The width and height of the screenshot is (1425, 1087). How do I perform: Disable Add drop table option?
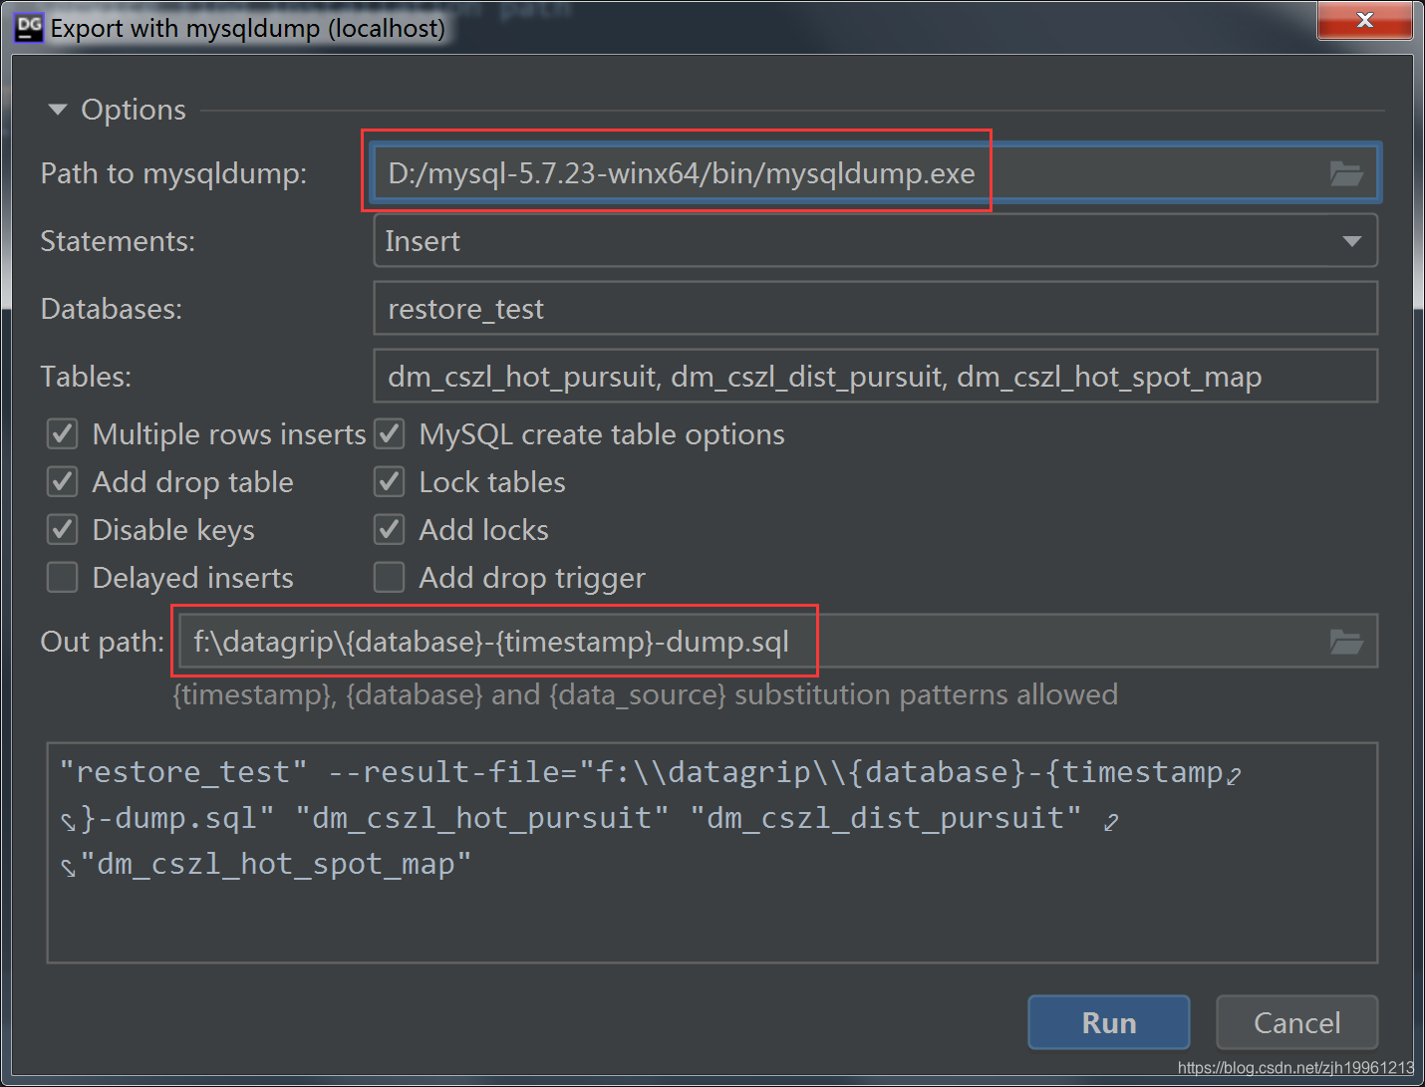[61, 481]
